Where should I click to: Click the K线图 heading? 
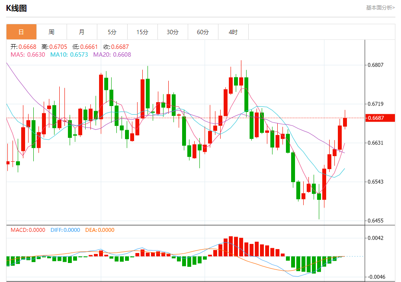16,8
